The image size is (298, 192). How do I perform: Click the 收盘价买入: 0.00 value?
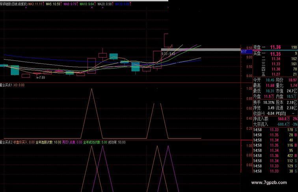coord(24,142)
